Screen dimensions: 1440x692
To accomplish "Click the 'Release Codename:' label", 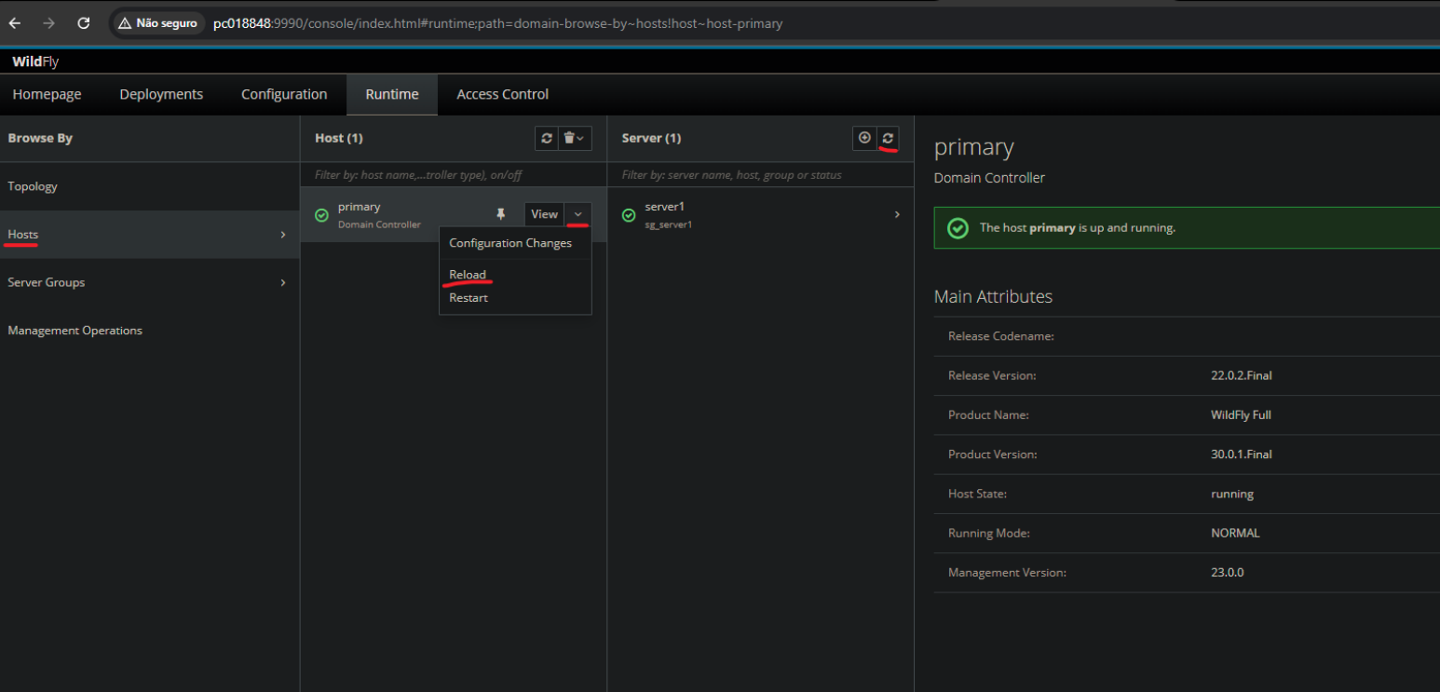I will pyautogui.click(x=1001, y=336).
